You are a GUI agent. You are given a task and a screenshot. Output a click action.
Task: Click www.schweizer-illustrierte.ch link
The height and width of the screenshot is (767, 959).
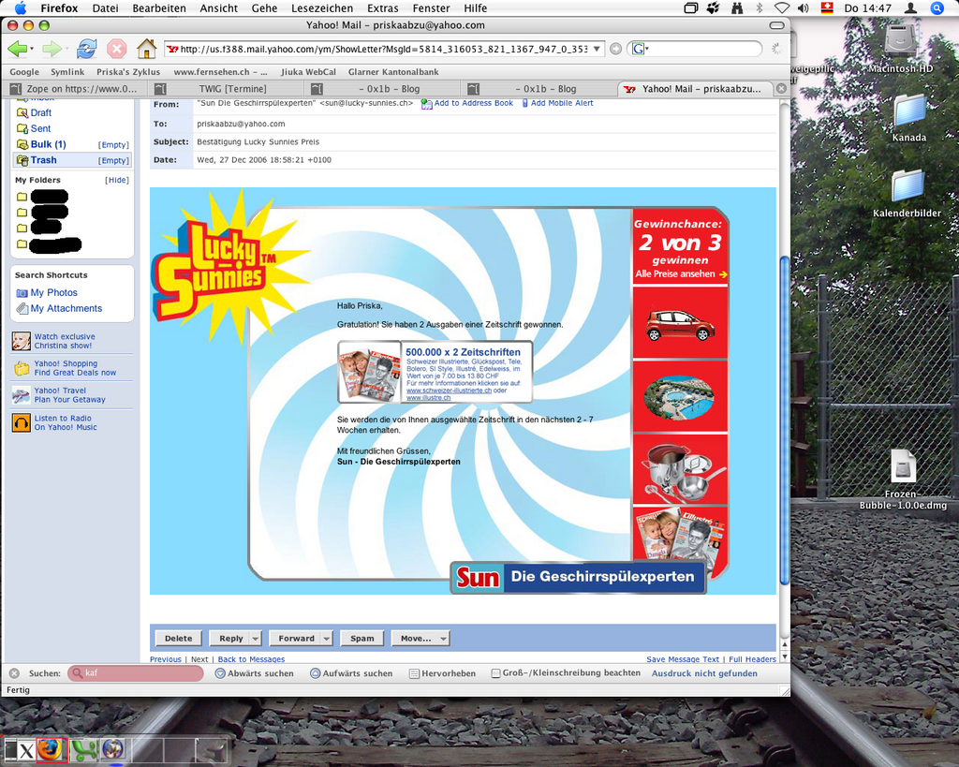coord(449,391)
